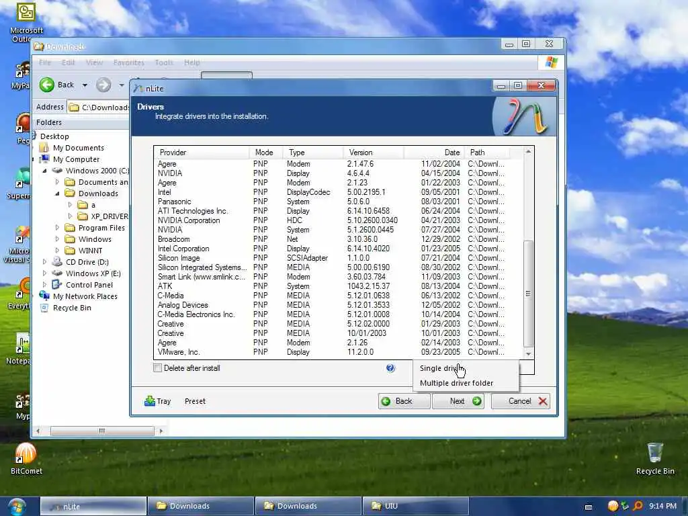Sort drivers by the Date column header
Screen dimensions: 688x516
(x=433, y=153)
